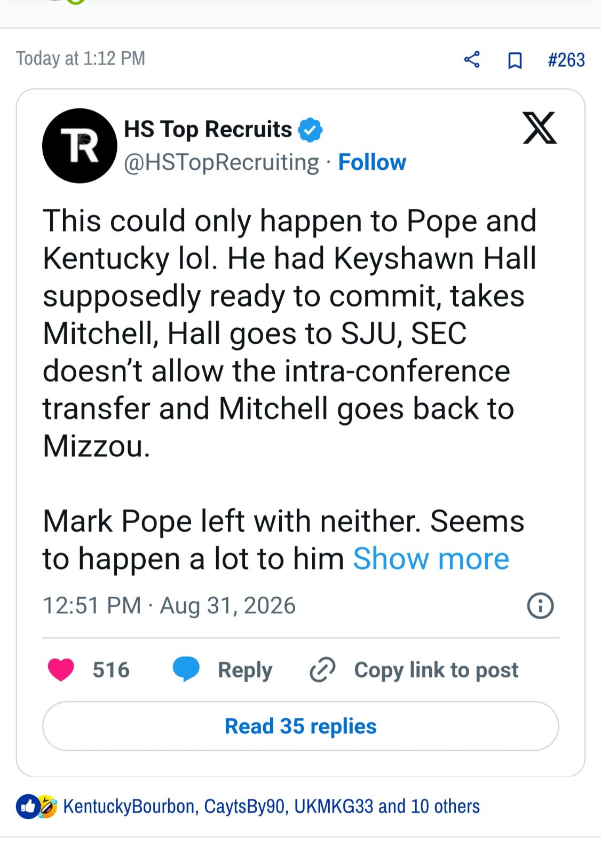The image size is (601, 854).
Task: Open Read 35 replies
Action: [x=300, y=726]
